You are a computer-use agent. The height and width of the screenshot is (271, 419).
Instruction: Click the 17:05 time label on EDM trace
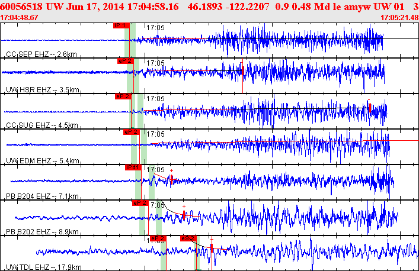coord(155,134)
